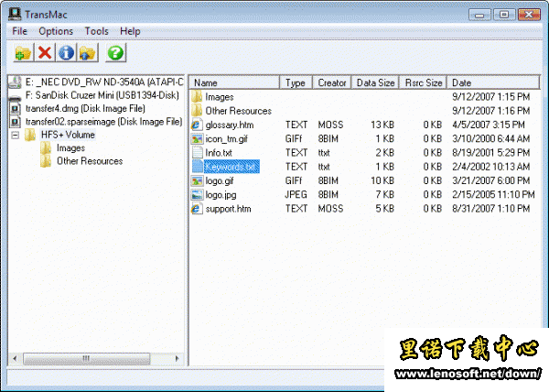Click the left scroll arrow of tree pane
Image resolution: width=549 pixels, height=392 pixels.
15,358
